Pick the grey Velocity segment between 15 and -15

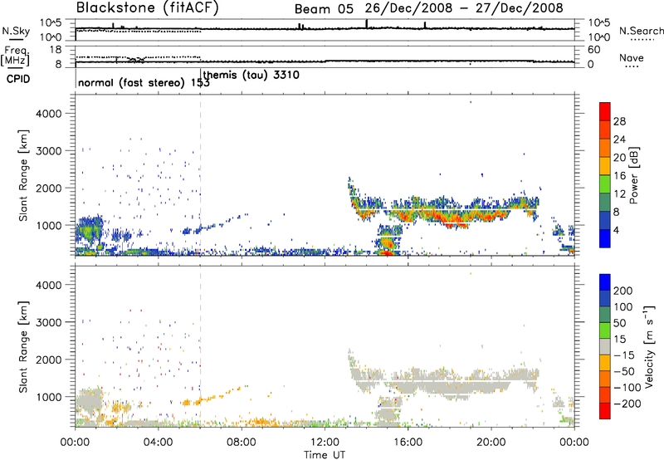pos(605,346)
